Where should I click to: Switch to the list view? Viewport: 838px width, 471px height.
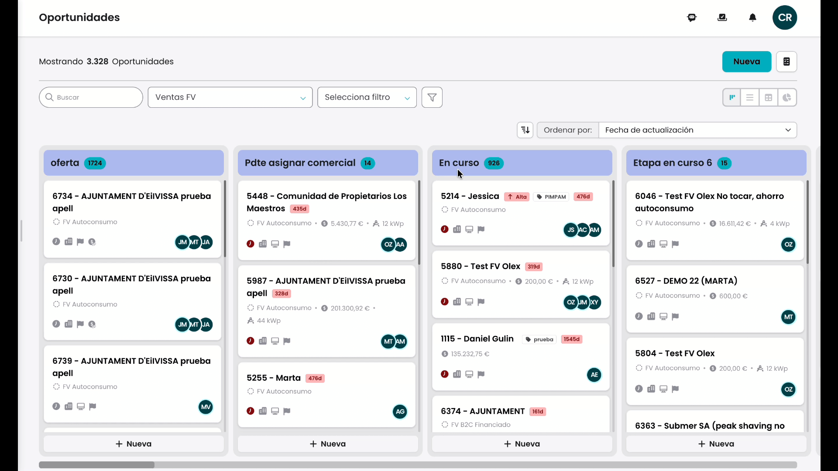pos(750,97)
